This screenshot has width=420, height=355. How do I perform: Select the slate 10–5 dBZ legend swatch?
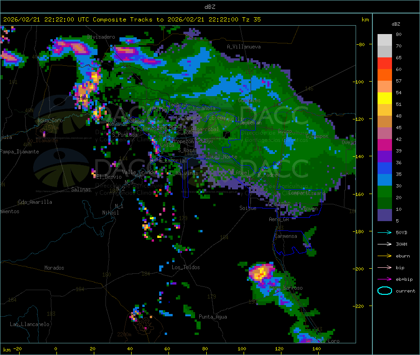(385, 215)
